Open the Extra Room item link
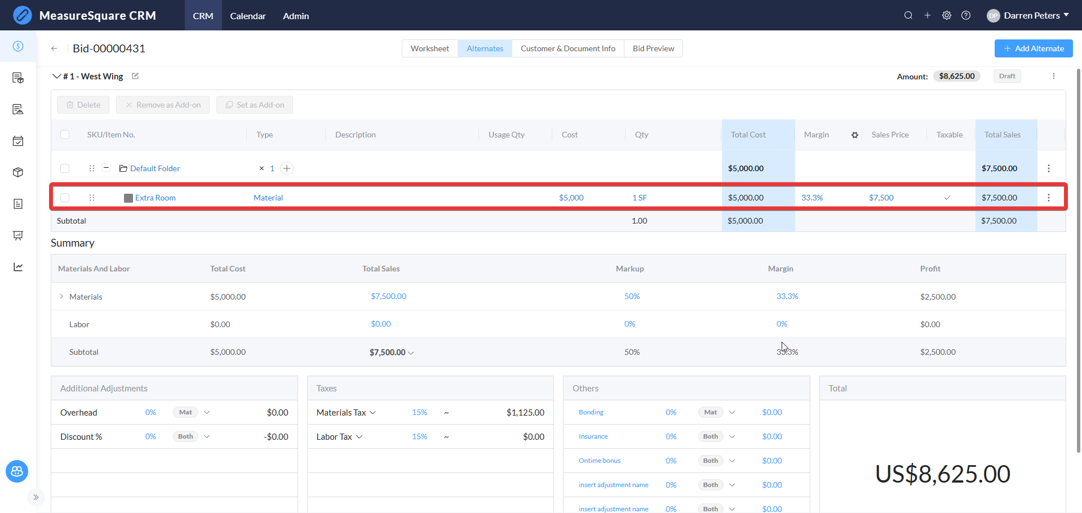 coord(156,198)
